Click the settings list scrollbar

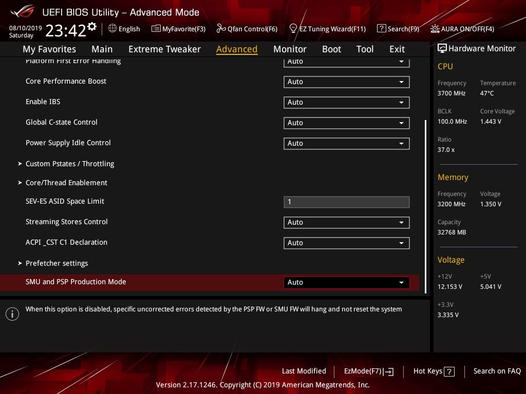coord(425,207)
